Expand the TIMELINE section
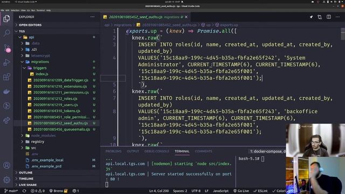 57,178
